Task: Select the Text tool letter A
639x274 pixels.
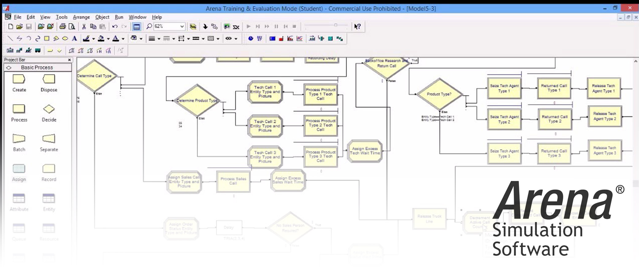Action: click(x=74, y=39)
